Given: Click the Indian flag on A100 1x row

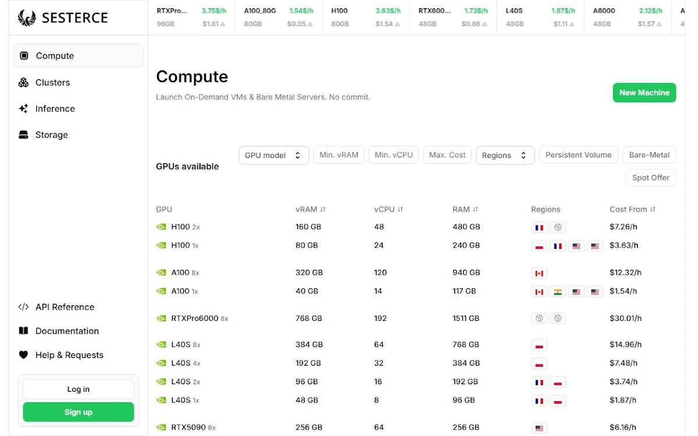Looking at the screenshot, I should (558, 292).
